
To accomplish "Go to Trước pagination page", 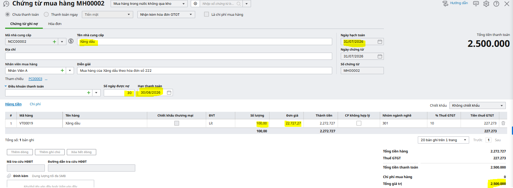I will pos(478,140).
